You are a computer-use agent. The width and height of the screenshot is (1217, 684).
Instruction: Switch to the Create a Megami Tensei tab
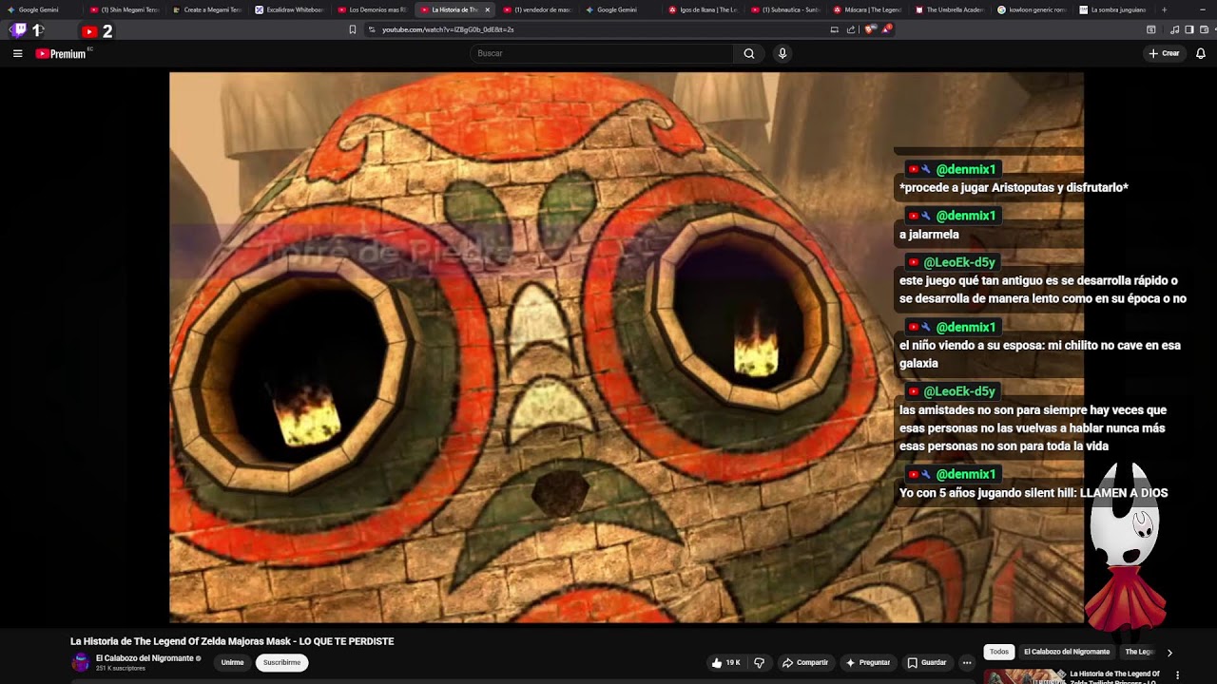coord(207,9)
